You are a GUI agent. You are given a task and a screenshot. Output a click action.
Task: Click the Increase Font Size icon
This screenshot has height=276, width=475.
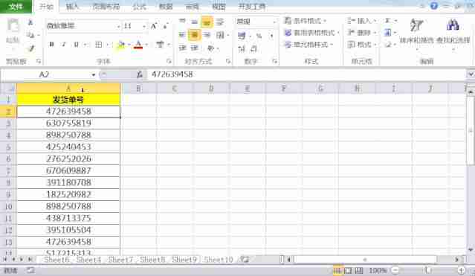click(x=154, y=26)
